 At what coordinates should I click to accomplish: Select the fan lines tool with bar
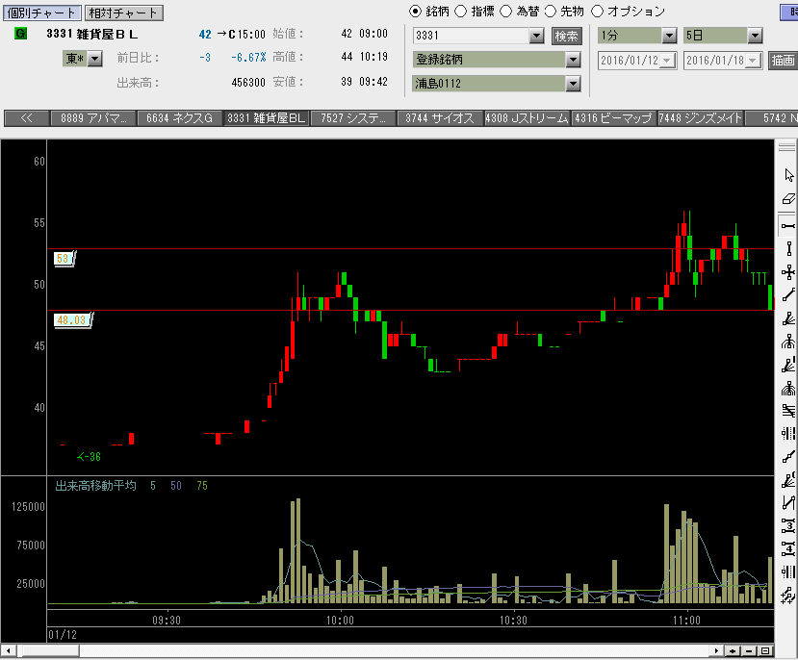[788, 365]
